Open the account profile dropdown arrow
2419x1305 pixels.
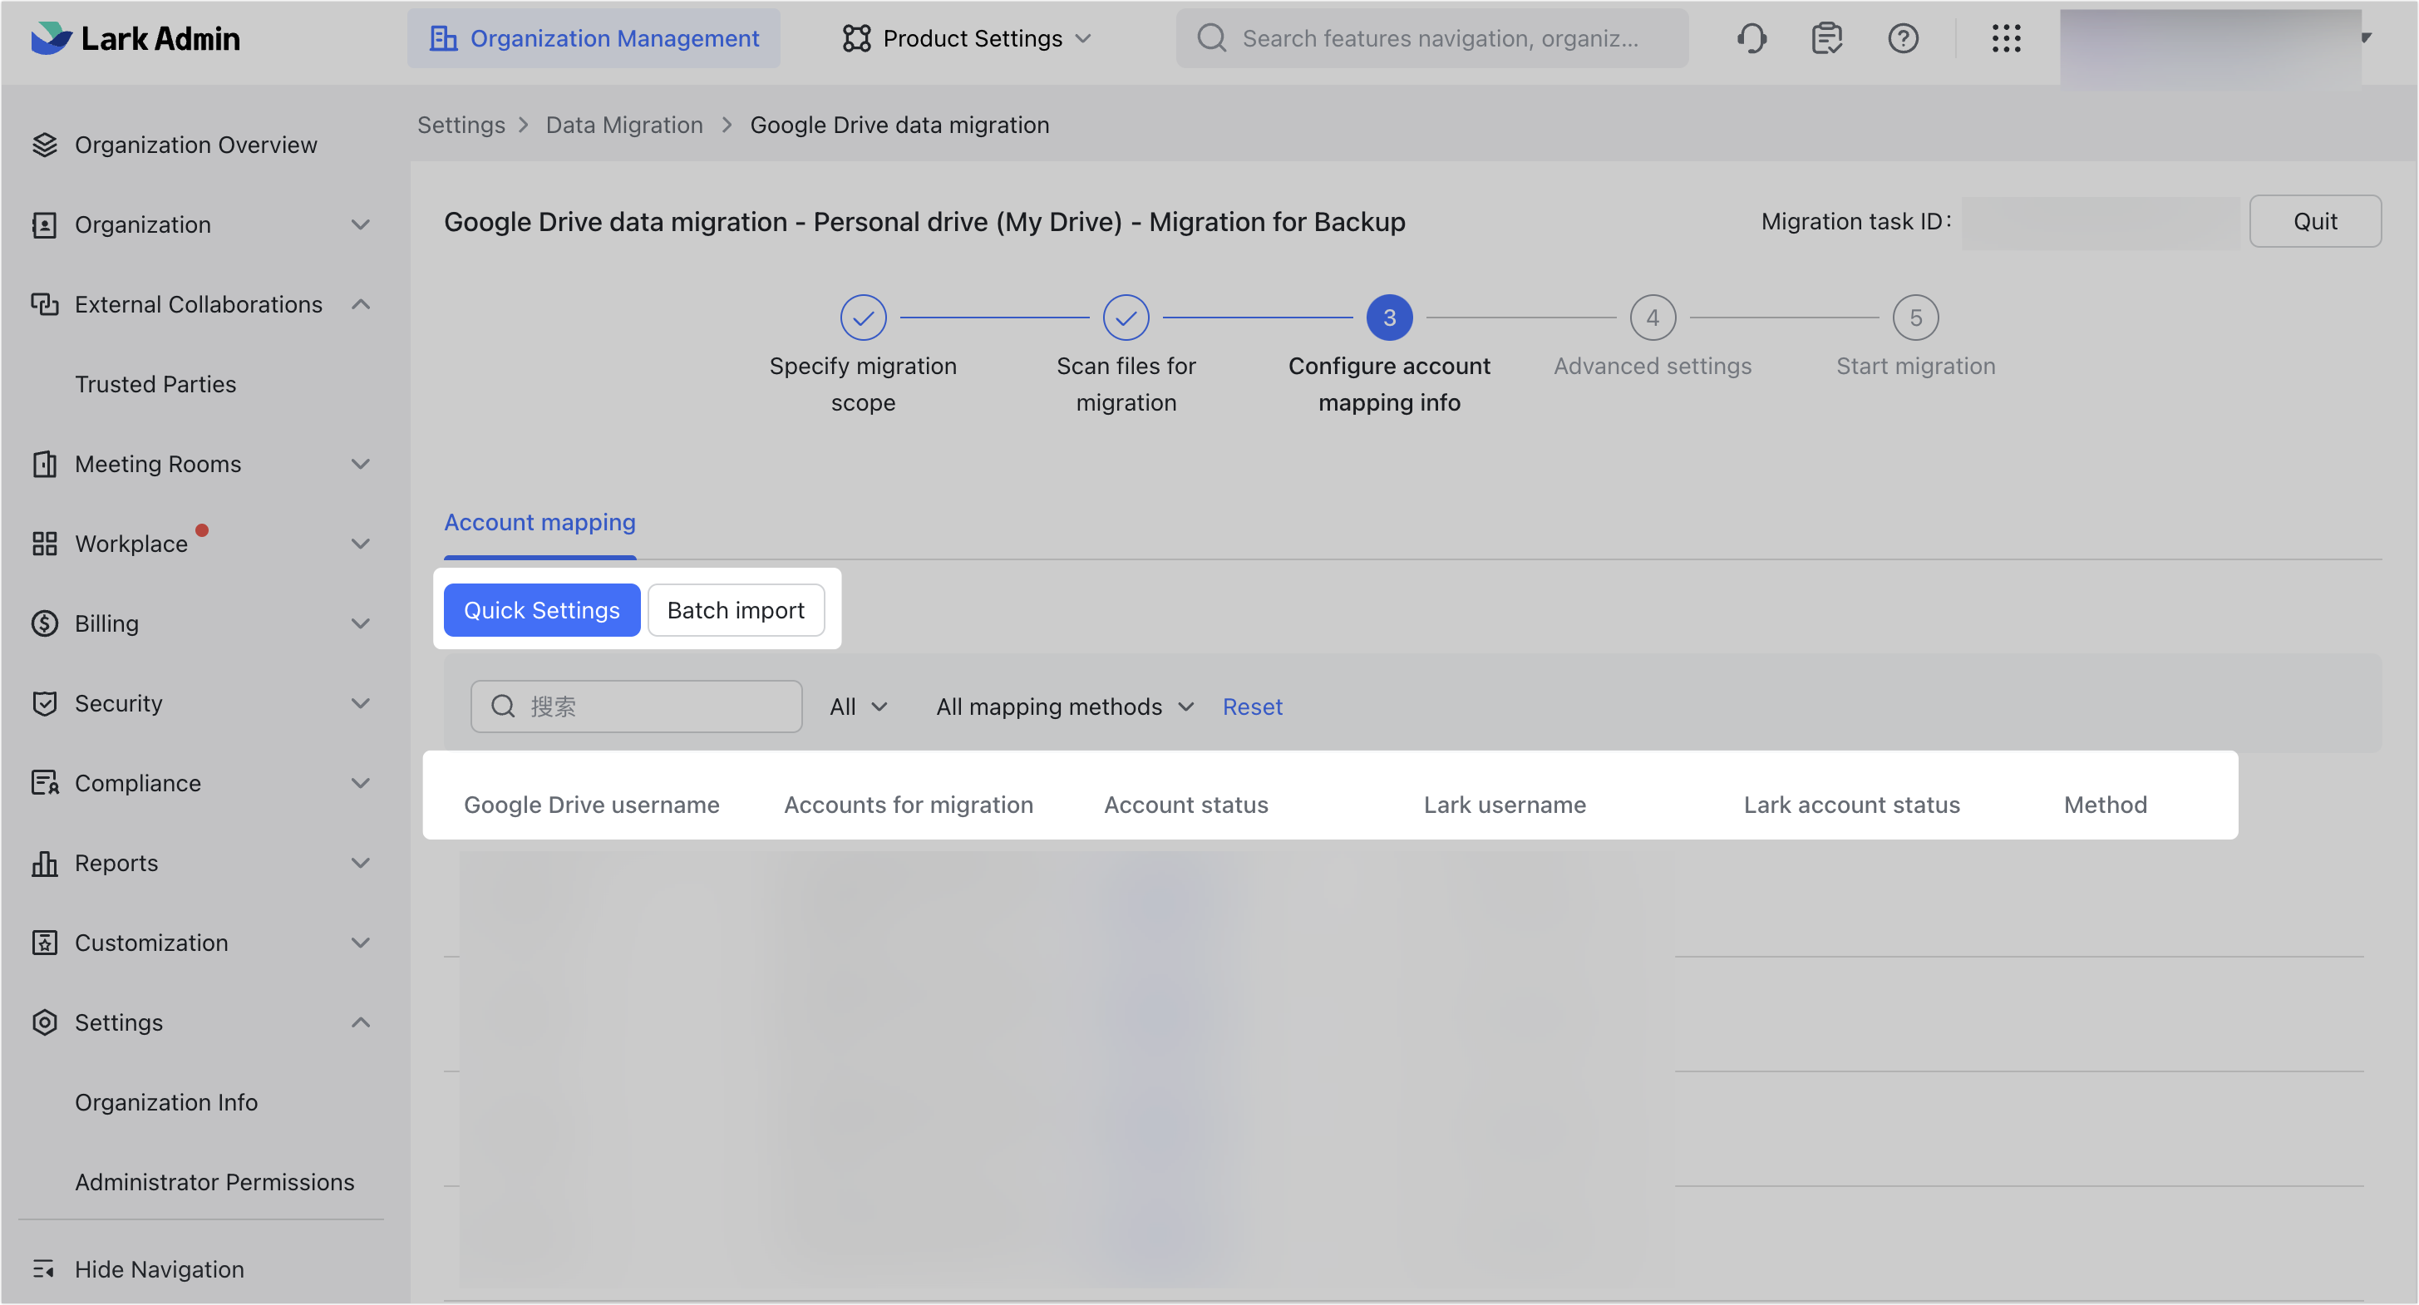point(2366,37)
